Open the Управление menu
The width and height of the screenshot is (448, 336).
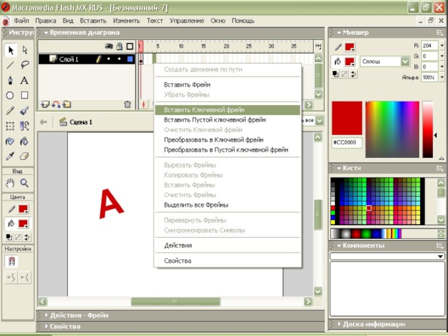pyautogui.click(x=187, y=21)
